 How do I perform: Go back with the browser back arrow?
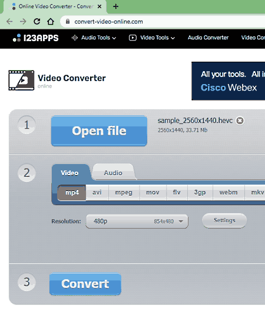click(x=9, y=21)
